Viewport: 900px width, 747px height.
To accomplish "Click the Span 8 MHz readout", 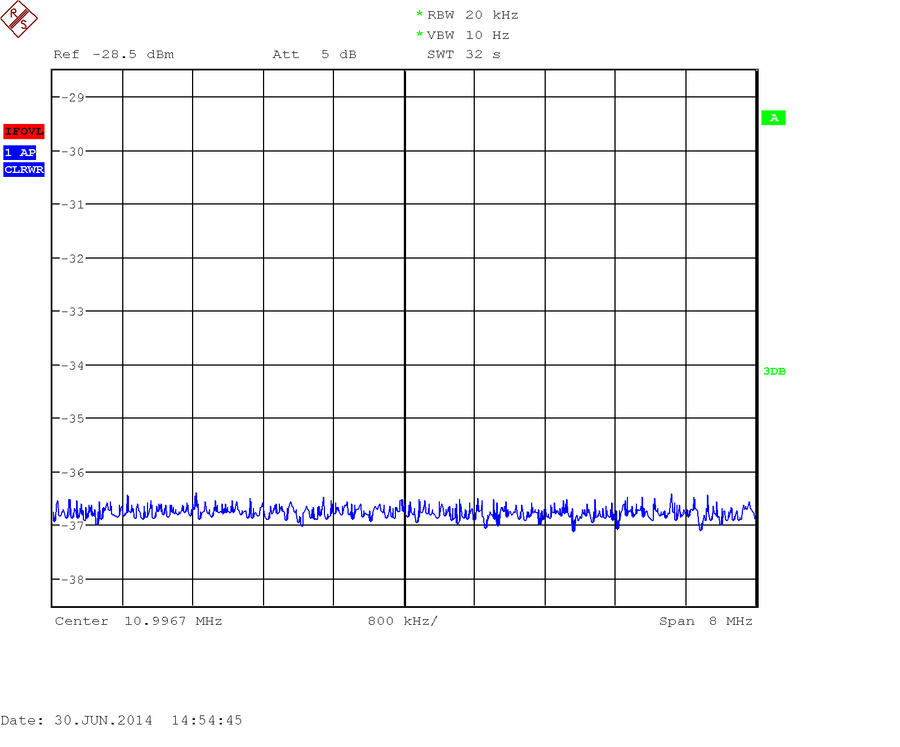I will coord(706,621).
